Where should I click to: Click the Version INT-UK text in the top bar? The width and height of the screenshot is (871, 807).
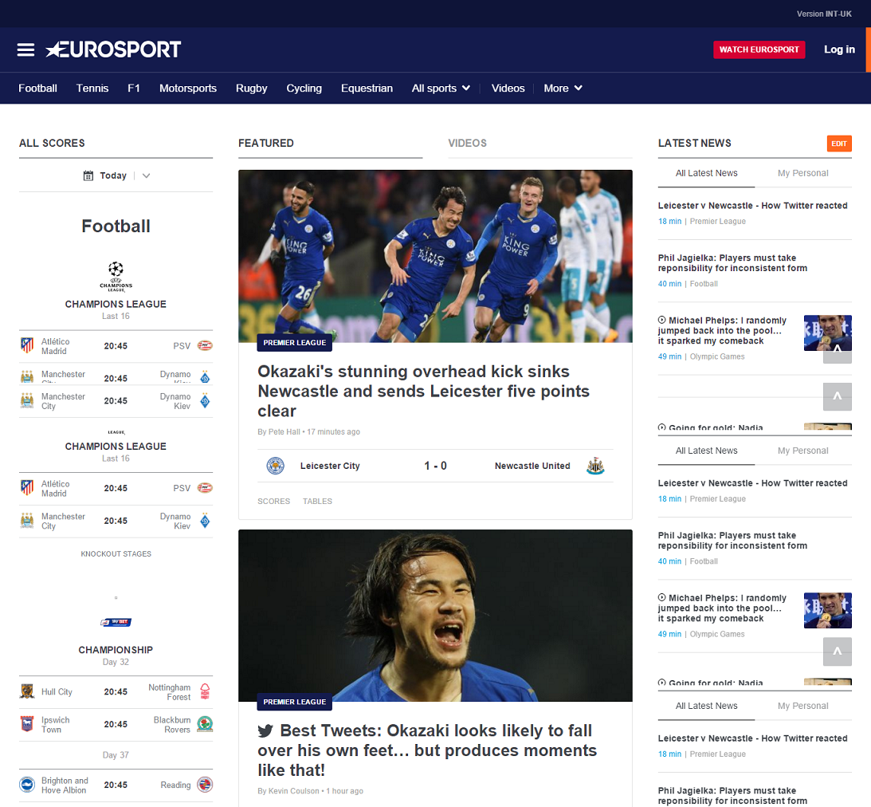point(824,14)
